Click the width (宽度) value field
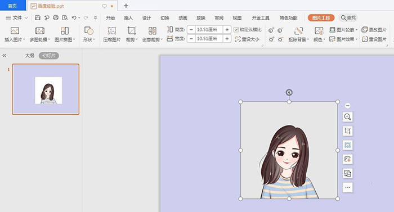 coord(209,39)
